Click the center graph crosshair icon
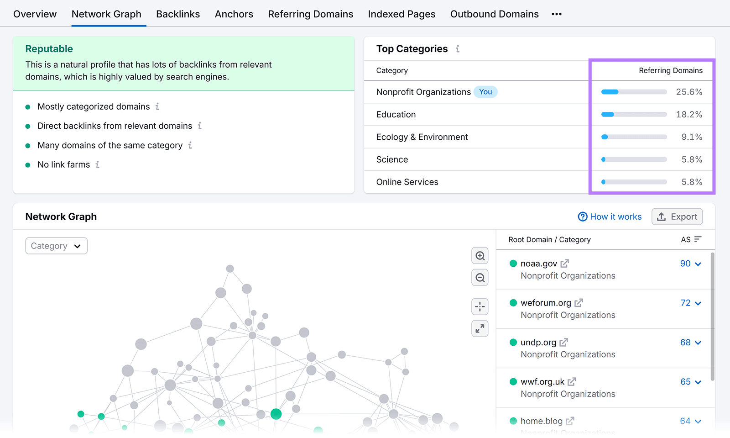730x438 pixels. click(480, 306)
